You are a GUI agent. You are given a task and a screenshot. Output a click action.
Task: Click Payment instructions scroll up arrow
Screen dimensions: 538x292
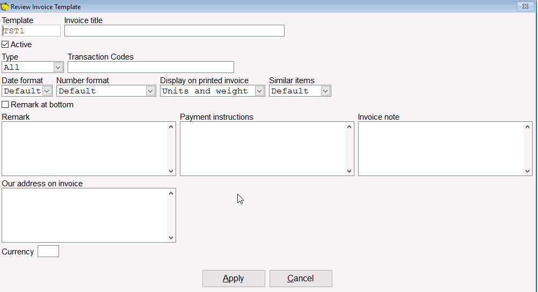coord(350,127)
